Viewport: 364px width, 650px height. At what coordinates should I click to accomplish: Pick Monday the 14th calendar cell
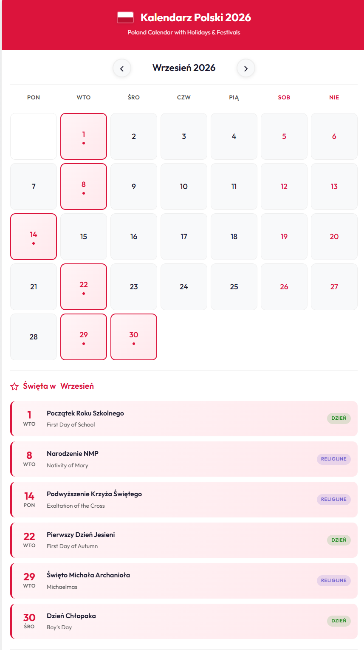34,237
